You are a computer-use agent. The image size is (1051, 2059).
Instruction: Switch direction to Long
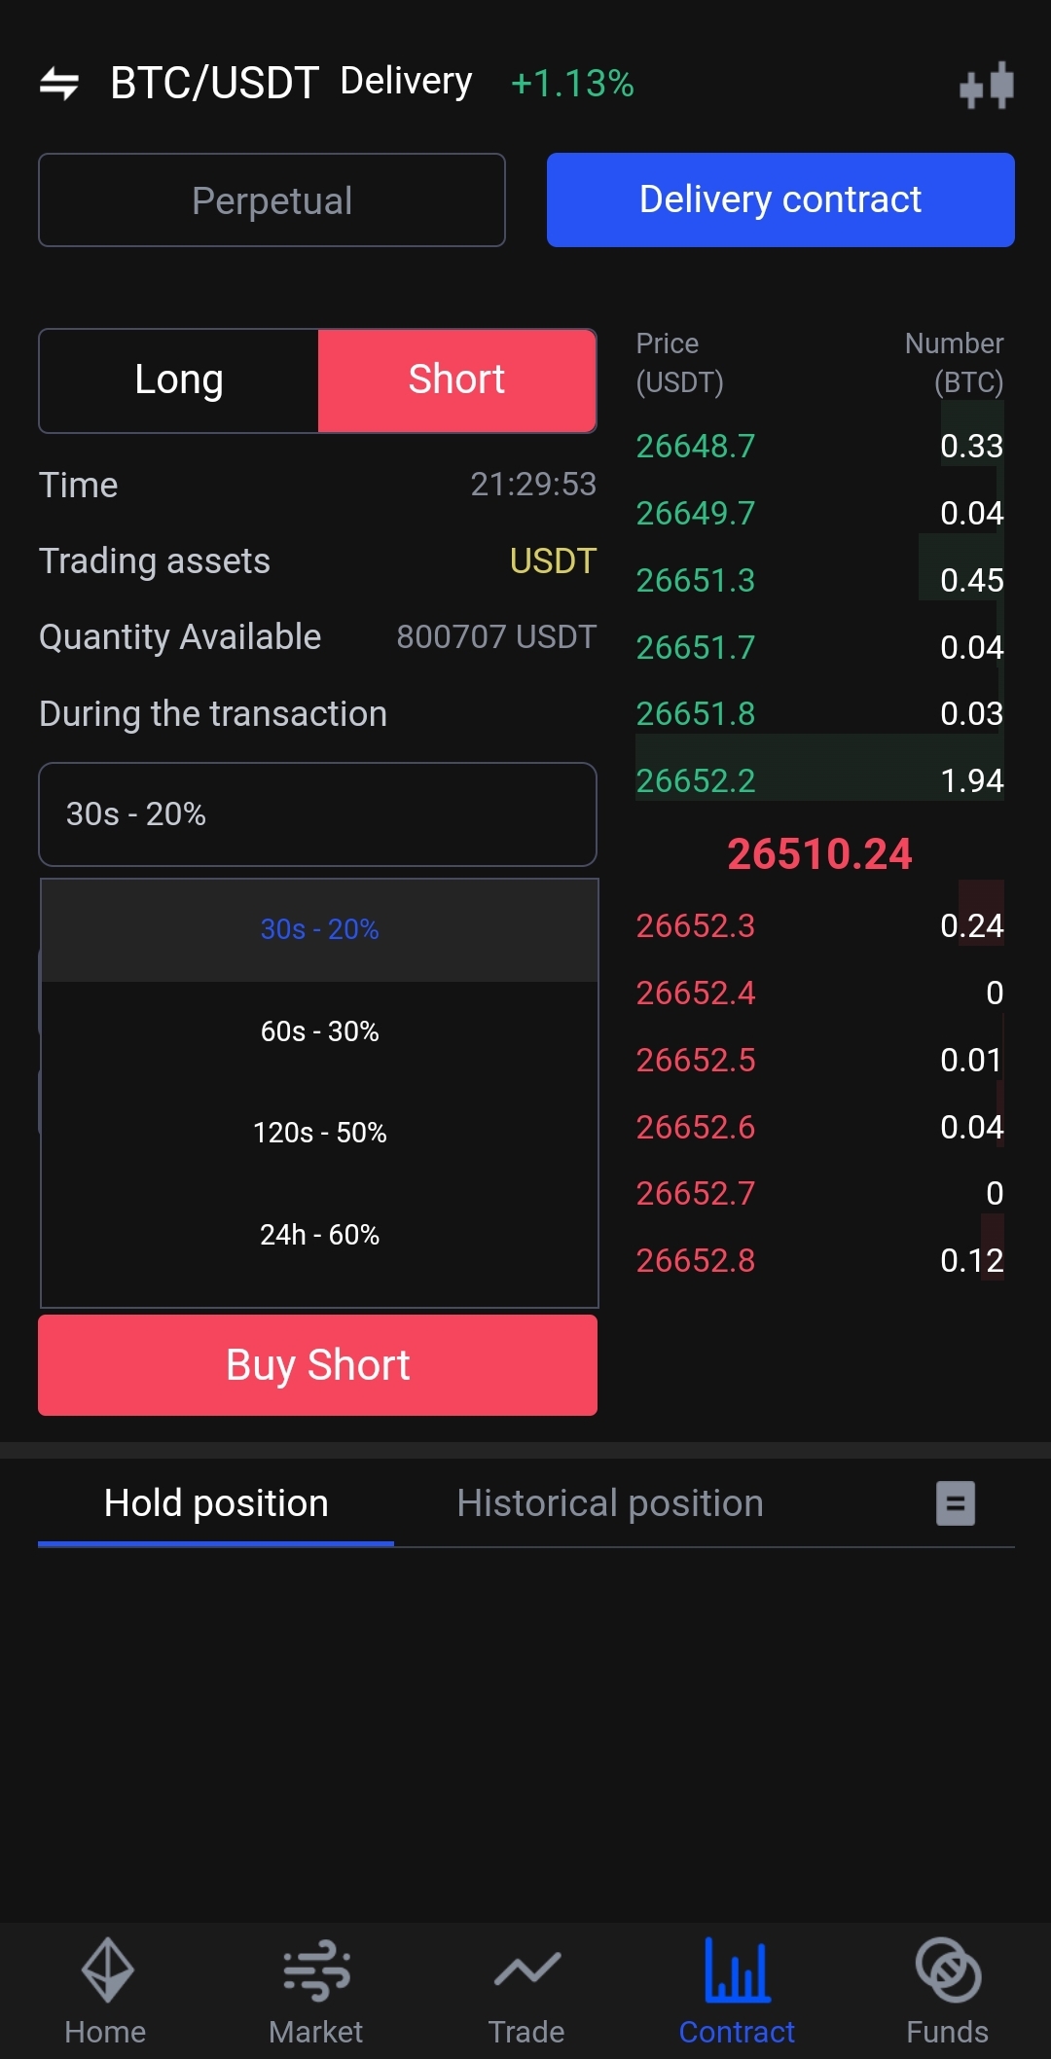[179, 380]
